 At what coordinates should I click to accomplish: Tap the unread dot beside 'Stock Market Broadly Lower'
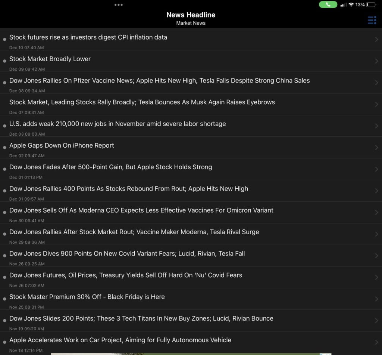[x=4, y=61]
